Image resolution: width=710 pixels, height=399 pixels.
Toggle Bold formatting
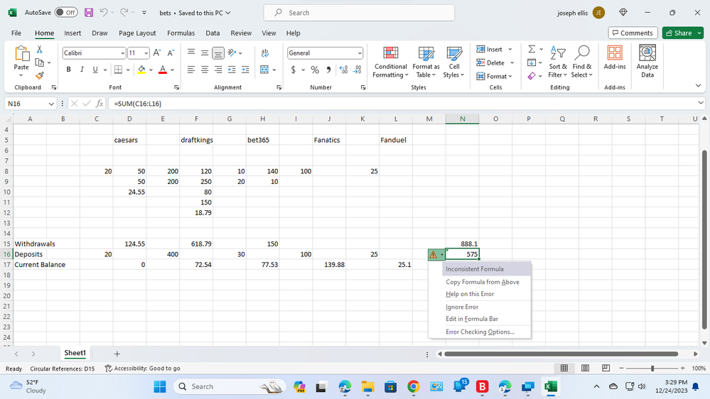point(68,70)
